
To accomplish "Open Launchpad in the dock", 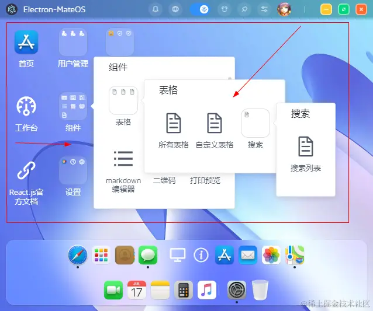I will click(x=101, y=255).
